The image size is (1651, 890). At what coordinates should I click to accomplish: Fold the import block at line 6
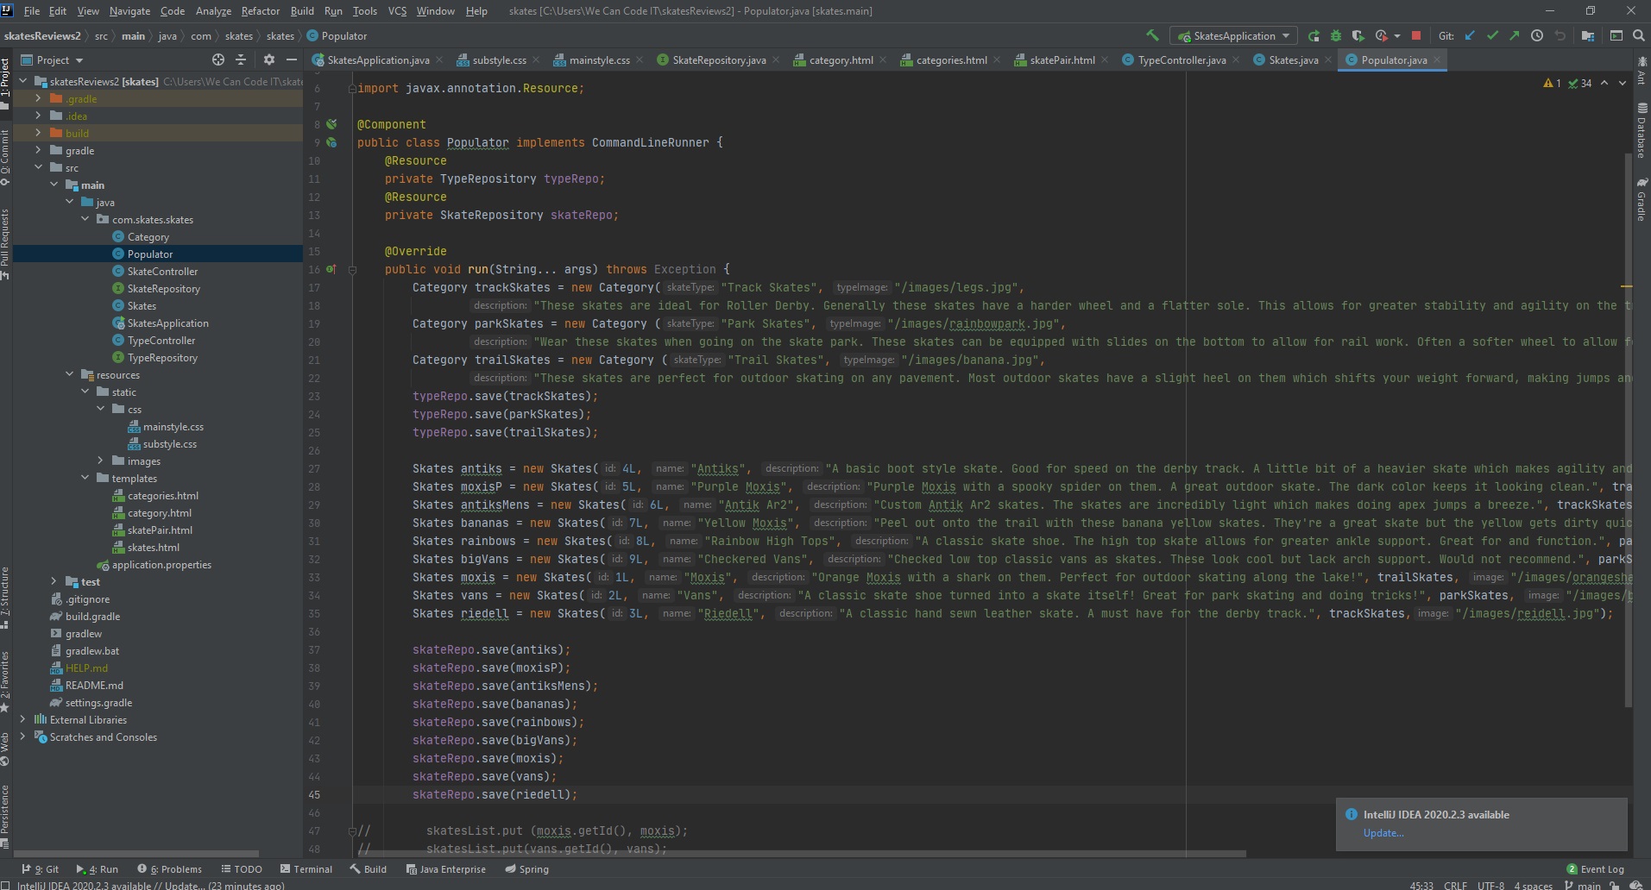pos(352,88)
